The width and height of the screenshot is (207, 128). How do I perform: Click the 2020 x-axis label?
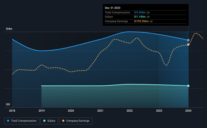(x=71, y=111)
